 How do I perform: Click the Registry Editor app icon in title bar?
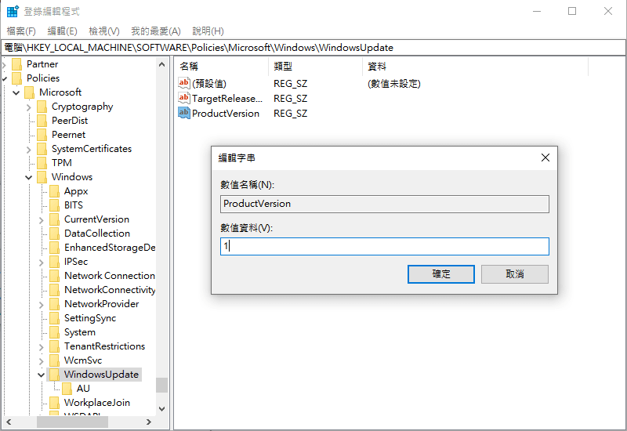click(x=13, y=12)
